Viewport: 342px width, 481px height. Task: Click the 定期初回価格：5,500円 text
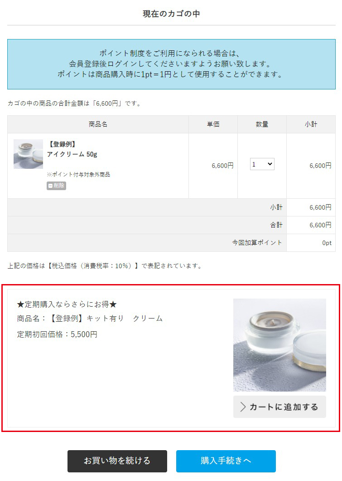click(57, 334)
